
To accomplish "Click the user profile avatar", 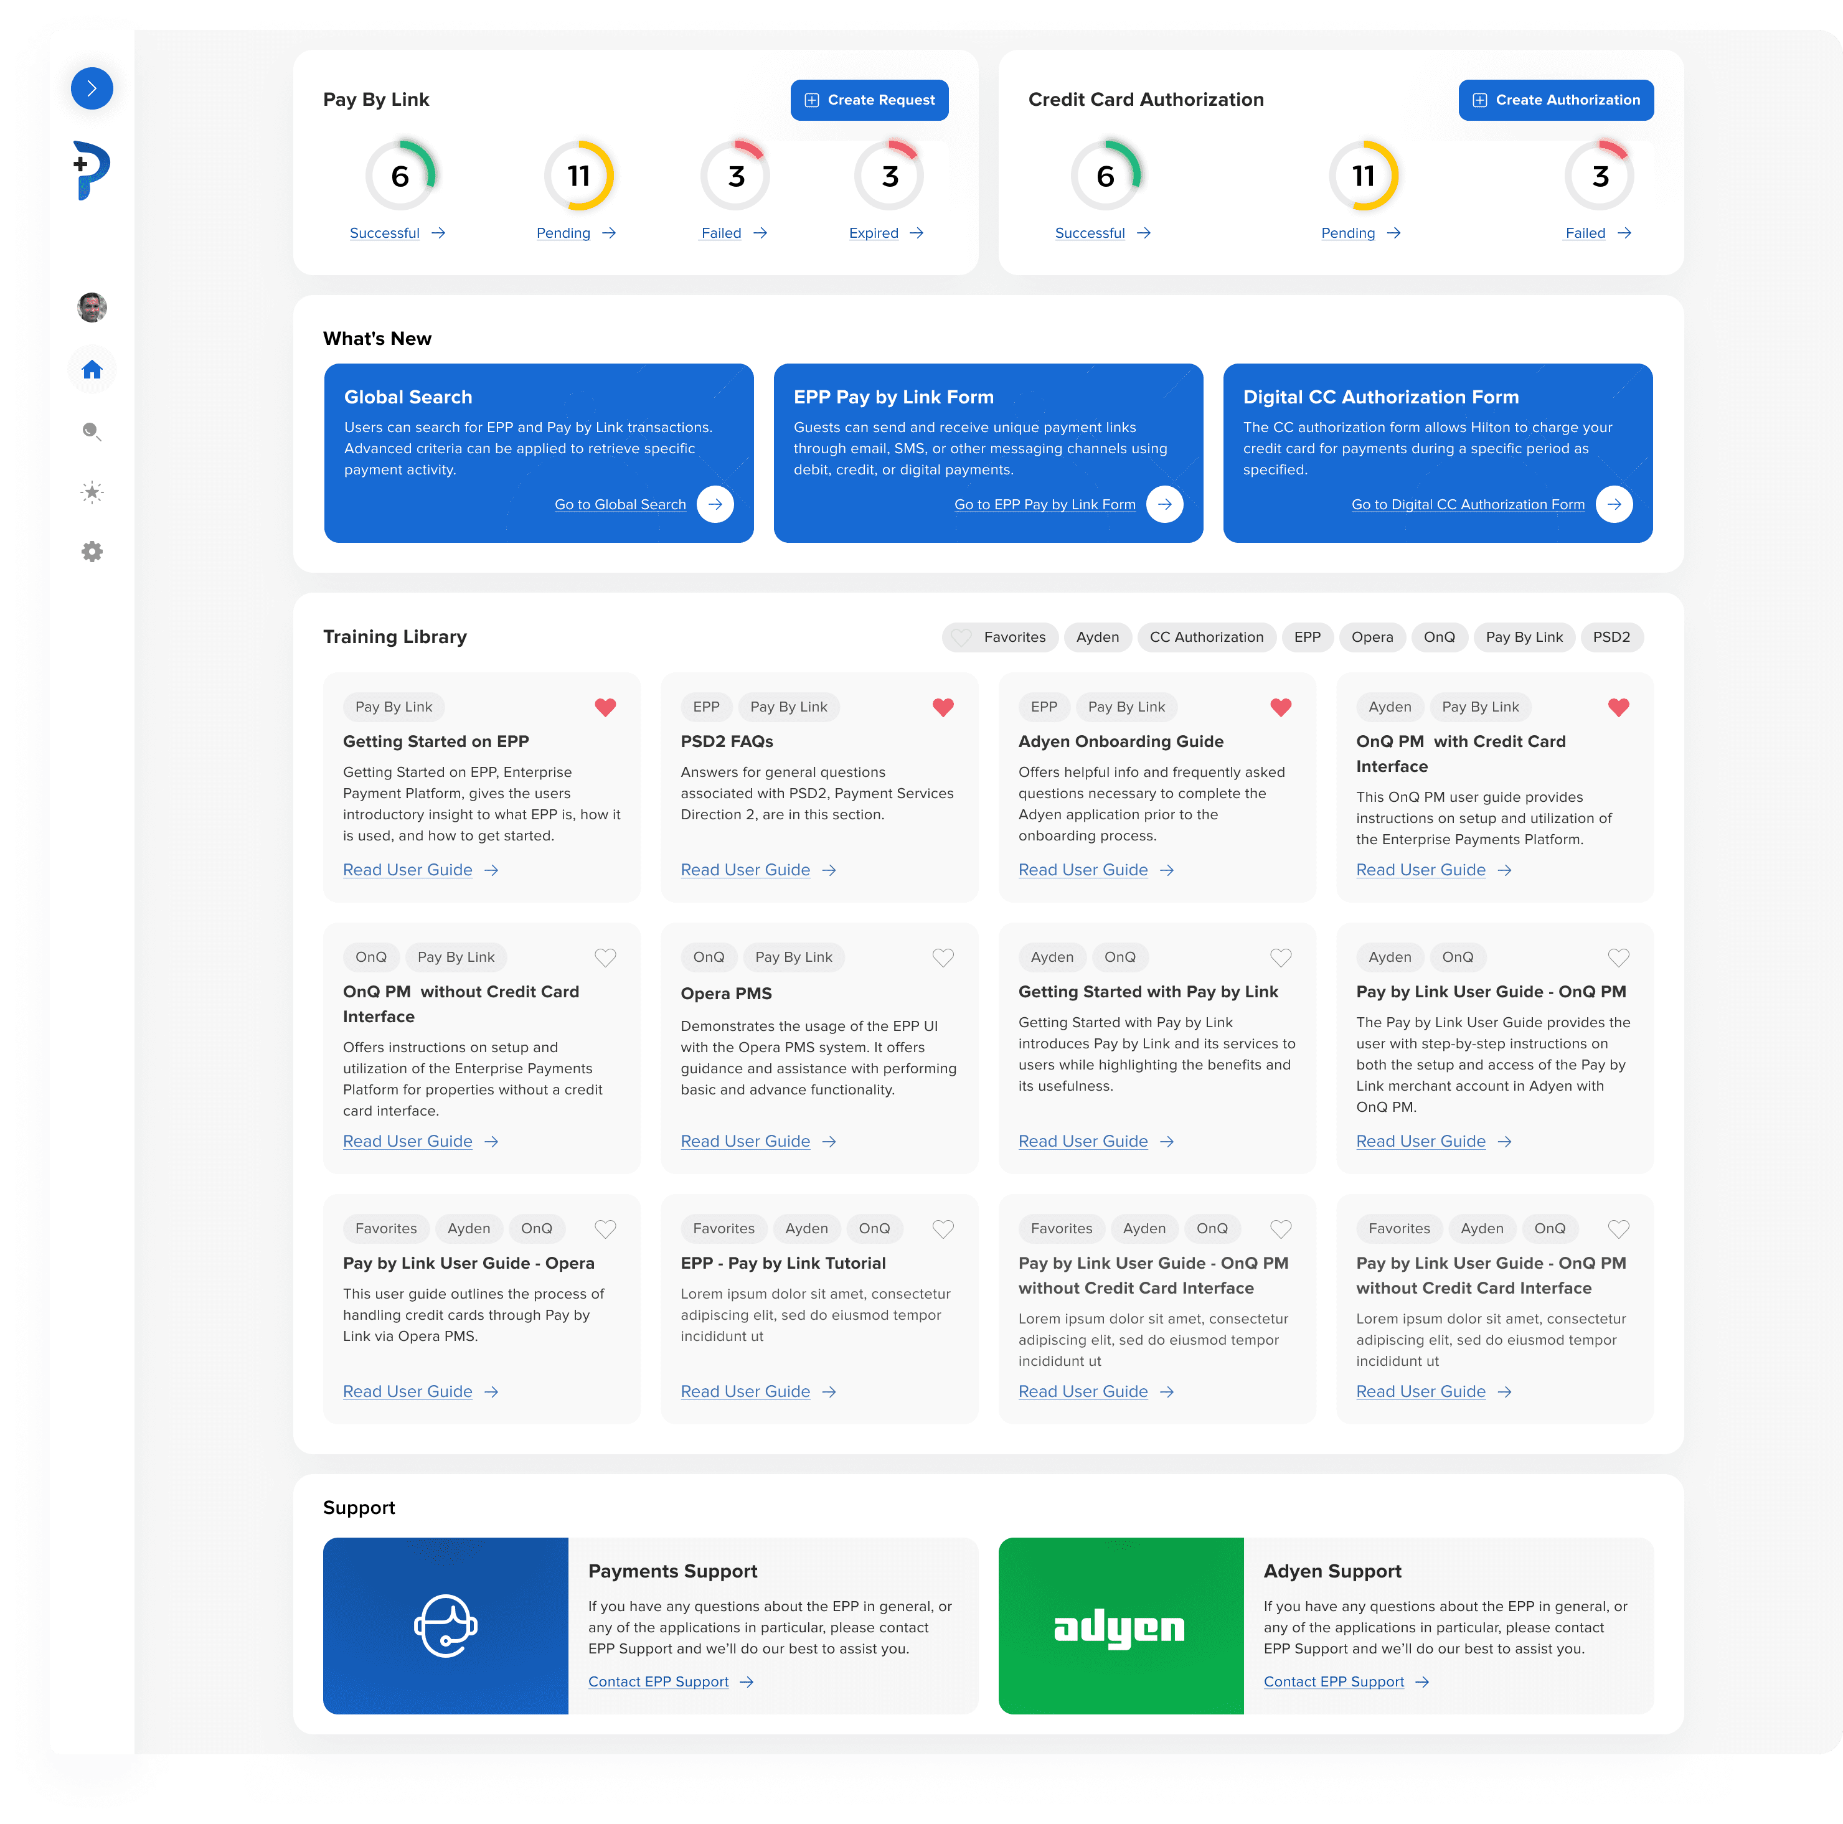I will [x=92, y=307].
